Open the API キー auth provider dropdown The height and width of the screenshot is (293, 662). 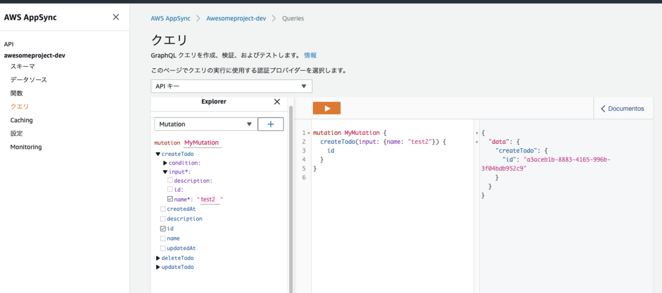click(232, 86)
